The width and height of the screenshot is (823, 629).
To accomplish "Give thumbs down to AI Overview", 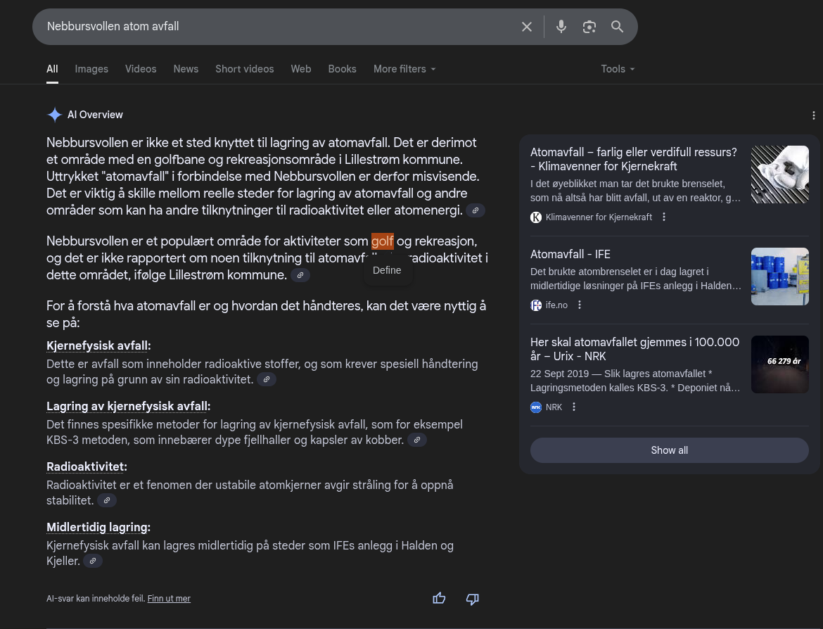I will (473, 599).
